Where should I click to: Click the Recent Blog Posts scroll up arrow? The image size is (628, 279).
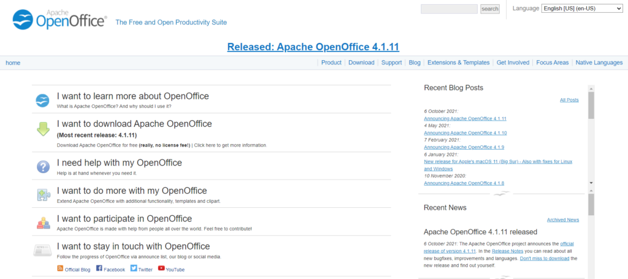[591, 88]
